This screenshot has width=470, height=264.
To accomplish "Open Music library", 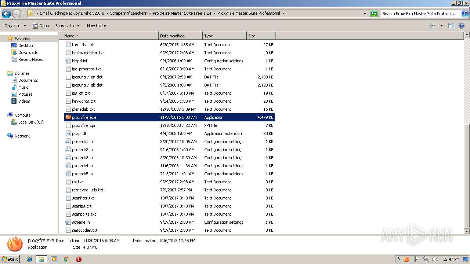I will pos(23,87).
